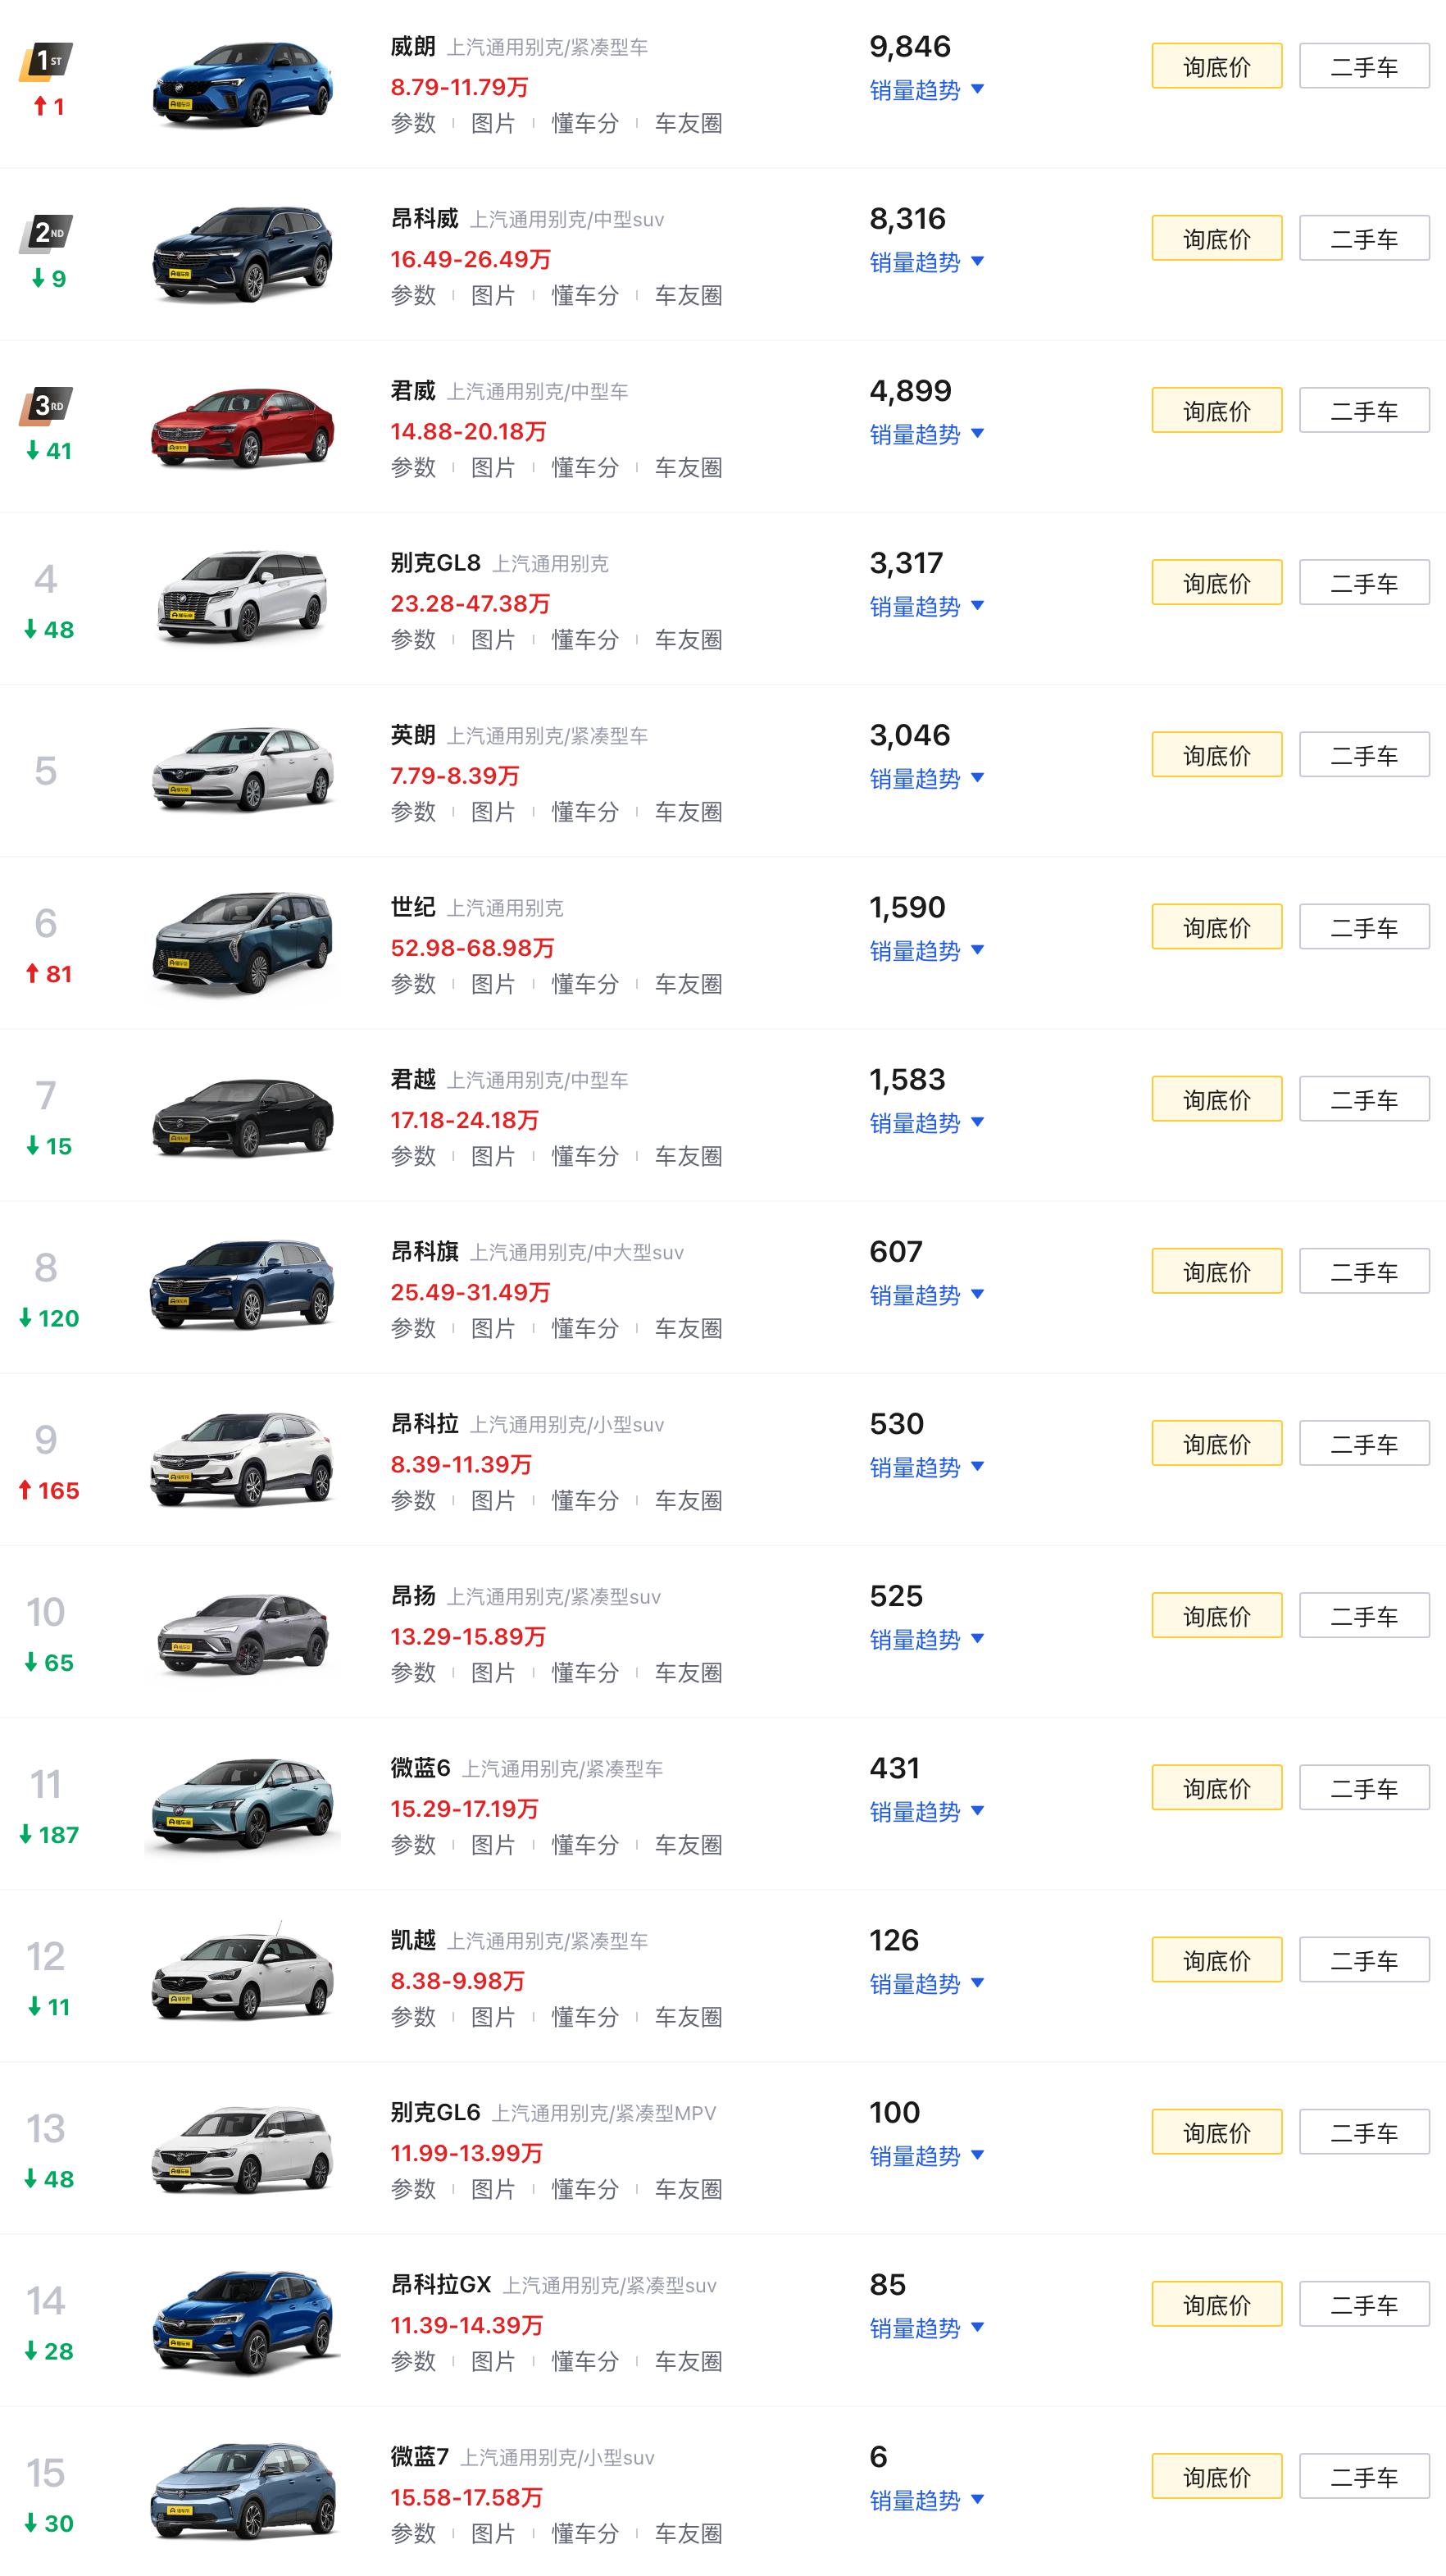Click 二手车 button for 英朗
The image size is (1446, 2576).
click(1364, 755)
